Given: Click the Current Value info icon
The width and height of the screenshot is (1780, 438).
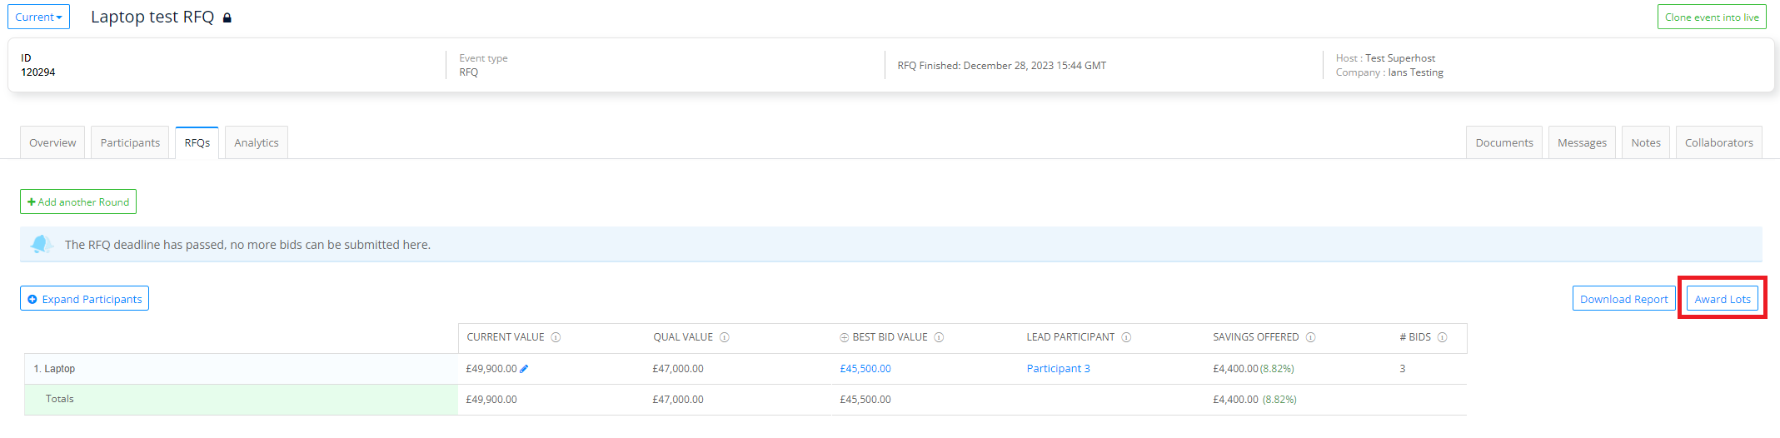Looking at the screenshot, I should [556, 337].
